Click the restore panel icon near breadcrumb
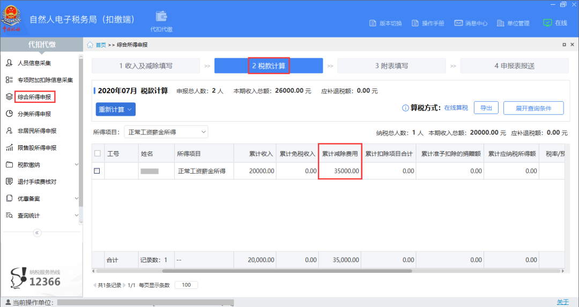 click(564, 44)
